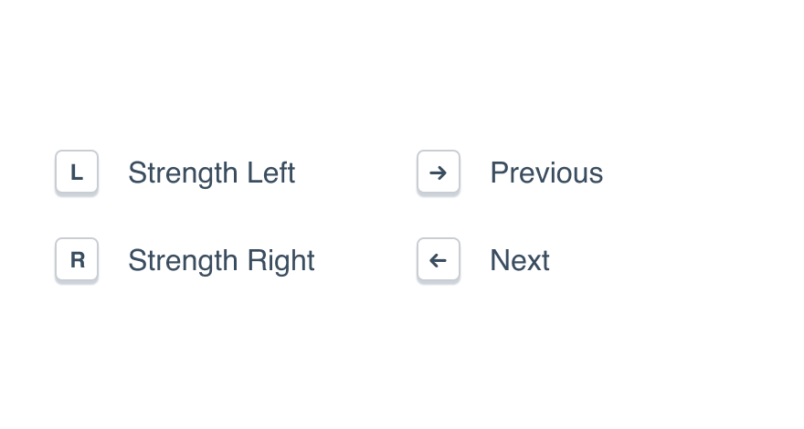
Task: Hit the arrow keycap next to Next
Action: point(439,260)
